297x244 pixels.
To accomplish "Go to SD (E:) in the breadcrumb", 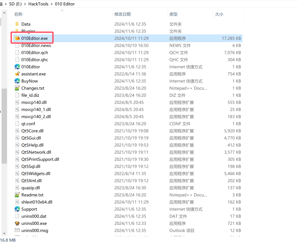I will tap(15, 4).
